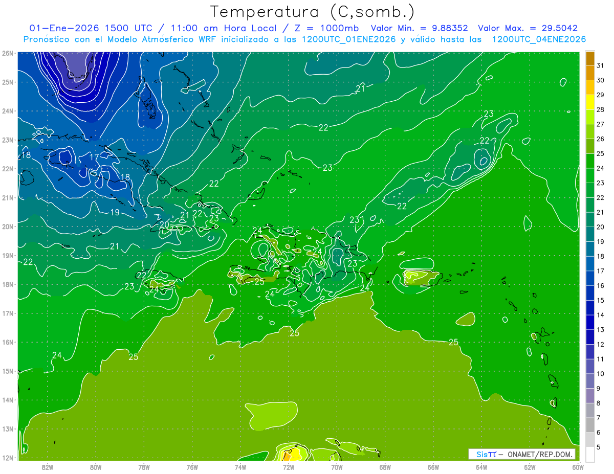Click the purple legend swatch between 9 and 10
The height and width of the screenshot is (474, 614).
589,380
